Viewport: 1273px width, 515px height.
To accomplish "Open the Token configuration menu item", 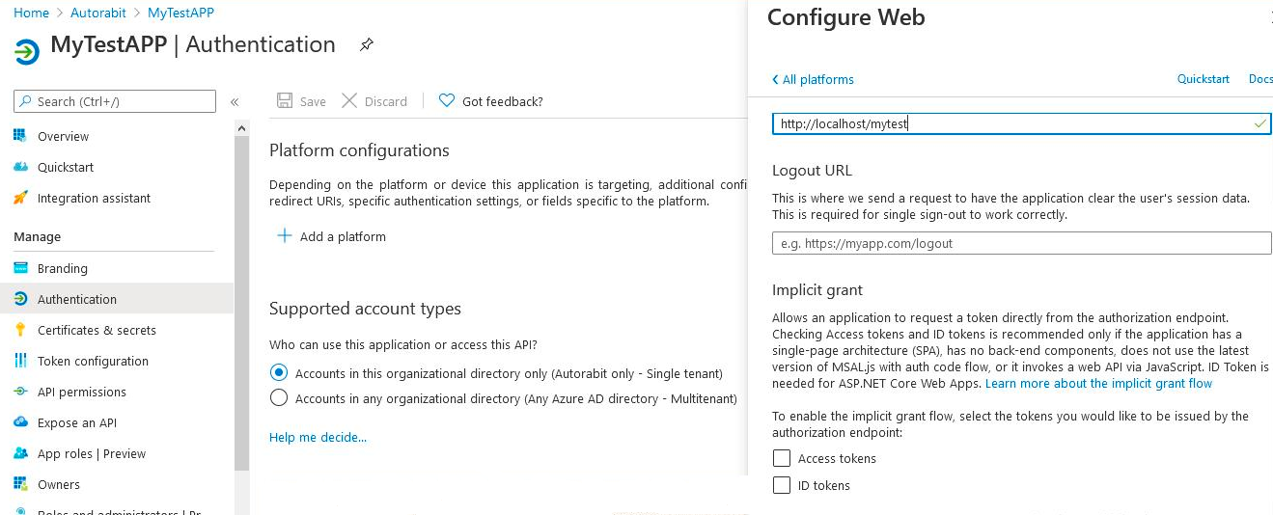I will pyautogui.click(x=93, y=361).
